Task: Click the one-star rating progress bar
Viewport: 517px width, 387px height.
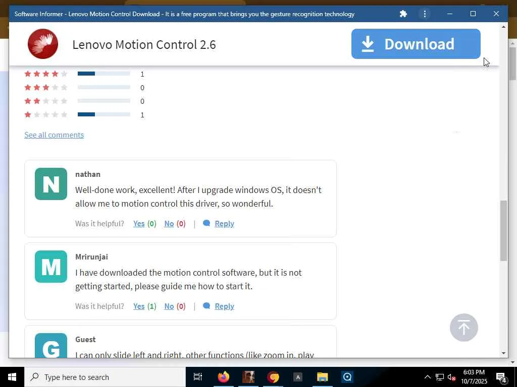Action: point(104,114)
